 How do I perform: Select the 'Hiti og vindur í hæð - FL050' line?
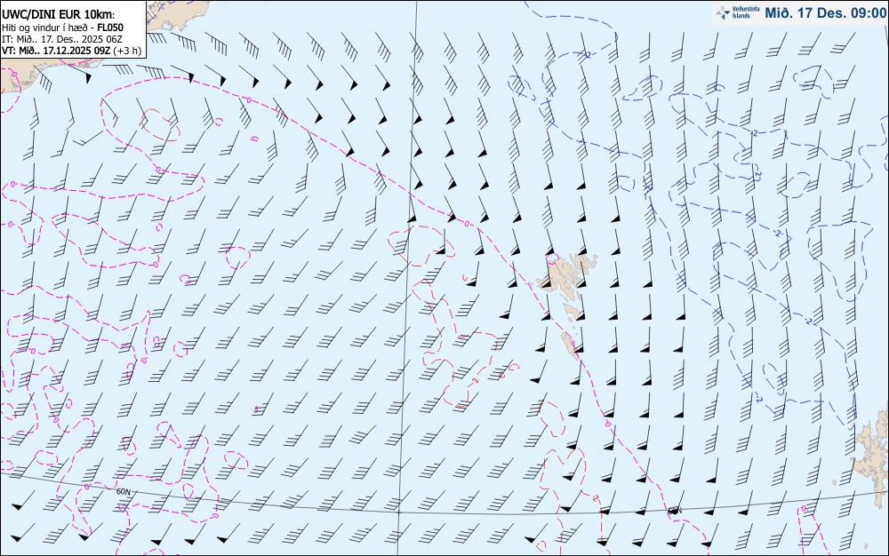(x=62, y=28)
